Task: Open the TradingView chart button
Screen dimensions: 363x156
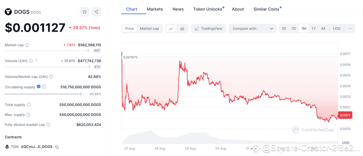Action: pos(208,29)
